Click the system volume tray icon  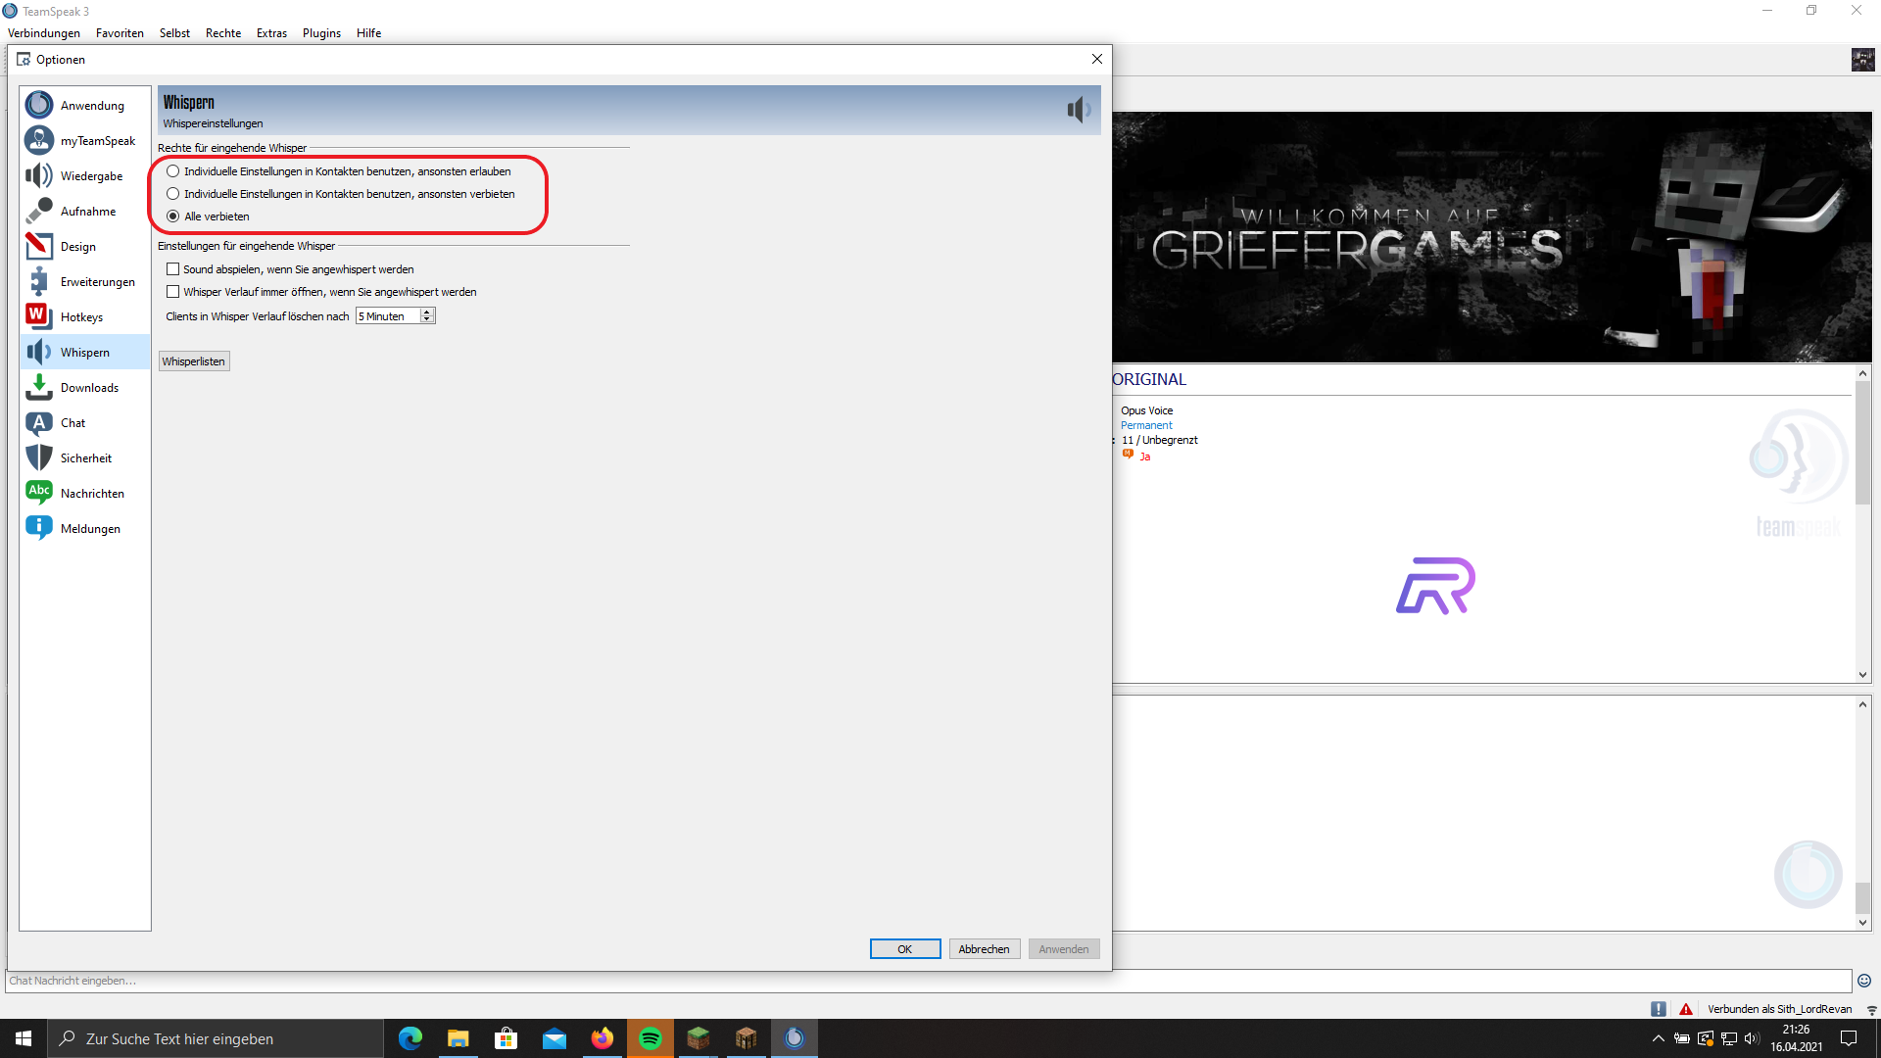[x=1752, y=1038]
